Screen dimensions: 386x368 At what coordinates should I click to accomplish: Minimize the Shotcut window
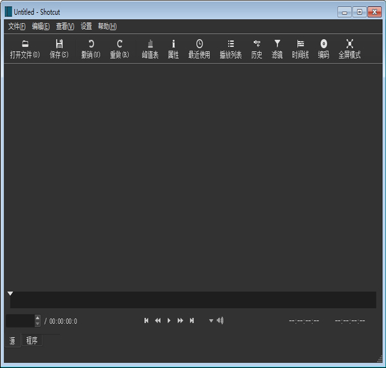(x=344, y=12)
